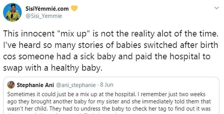The width and height of the screenshot is (224, 114).
Task: Click the line starting "I've heard so many stories"
Action: pos(110,45)
